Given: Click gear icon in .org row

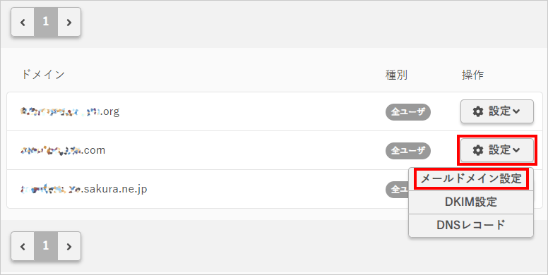Looking at the screenshot, I should (478, 111).
